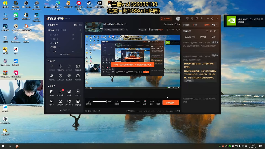Click the taskbar search magnifier
This screenshot has height=149, width=265.
coord(10,146)
